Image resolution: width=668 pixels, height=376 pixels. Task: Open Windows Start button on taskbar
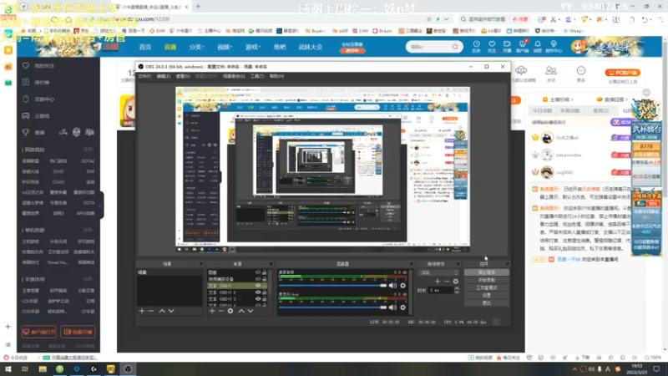coord(8,369)
